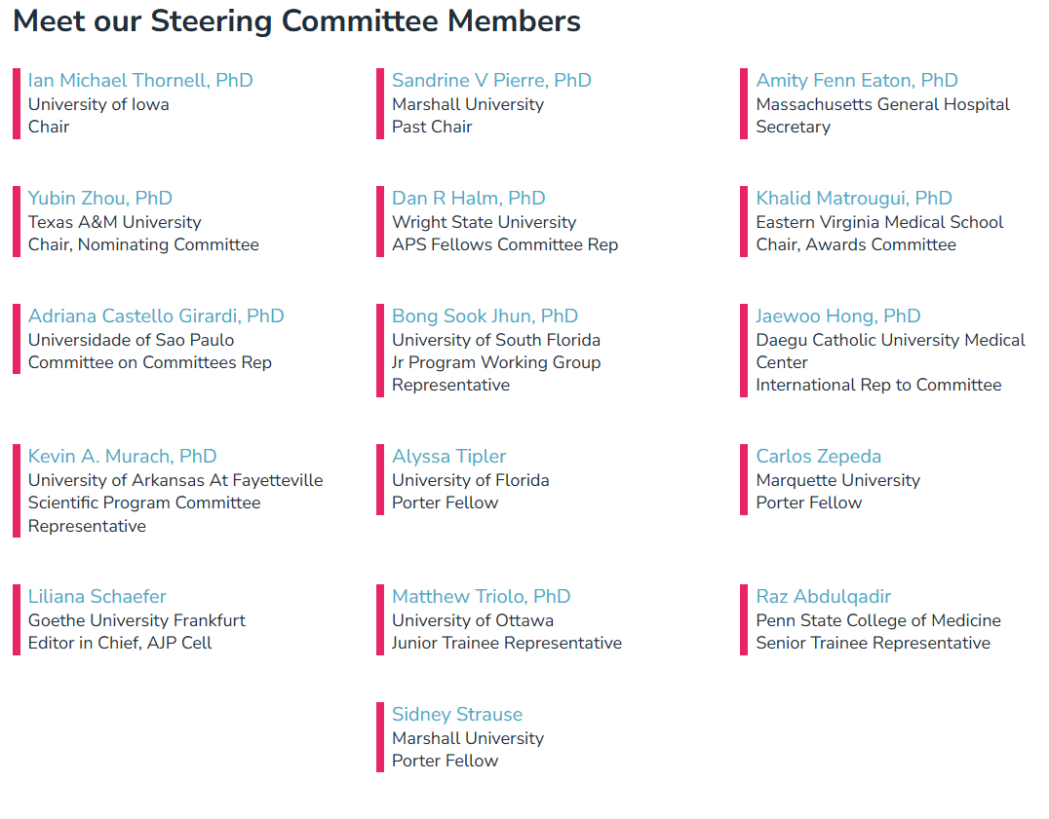The image size is (1049, 819).
Task: Click Adriana Castello Girardi, PhD link
Action: point(156,316)
